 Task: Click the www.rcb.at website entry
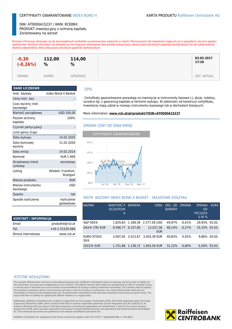(x=67, y=234)
